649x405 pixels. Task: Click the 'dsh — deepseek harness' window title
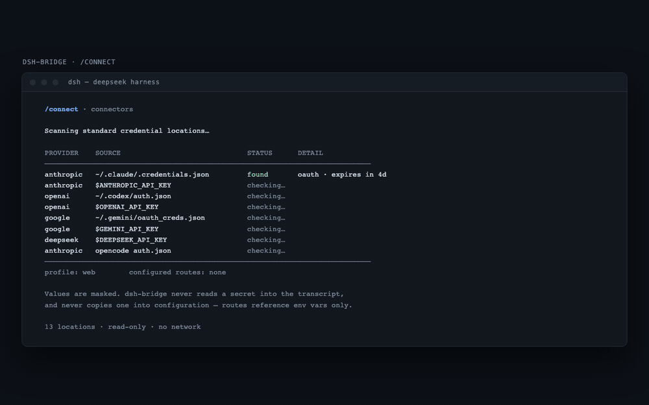[114, 82]
